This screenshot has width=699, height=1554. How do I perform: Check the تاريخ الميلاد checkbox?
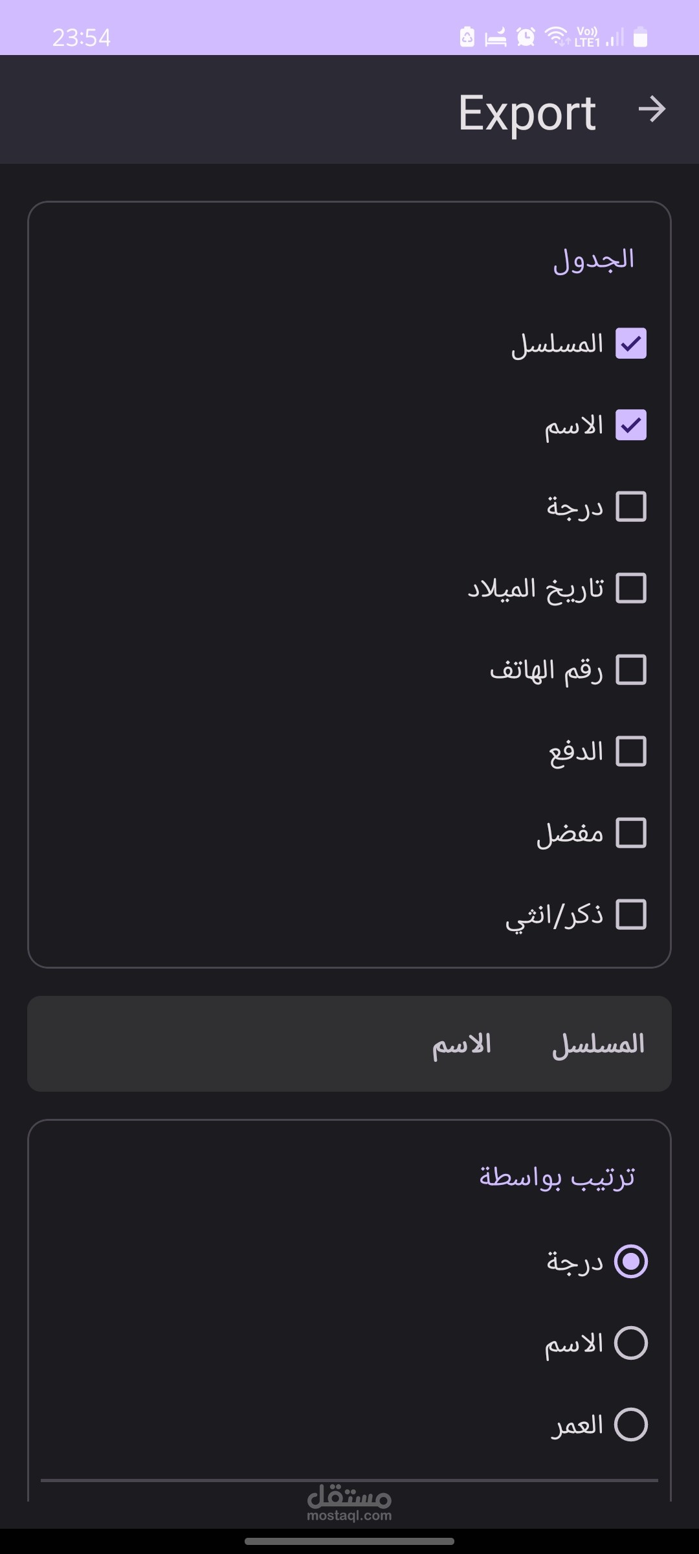pyautogui.click(x=631, y=588)
